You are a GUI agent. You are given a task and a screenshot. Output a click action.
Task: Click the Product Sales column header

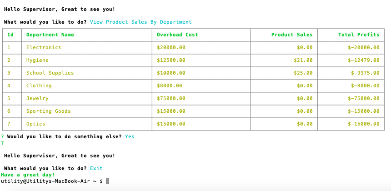coord(292,35)
